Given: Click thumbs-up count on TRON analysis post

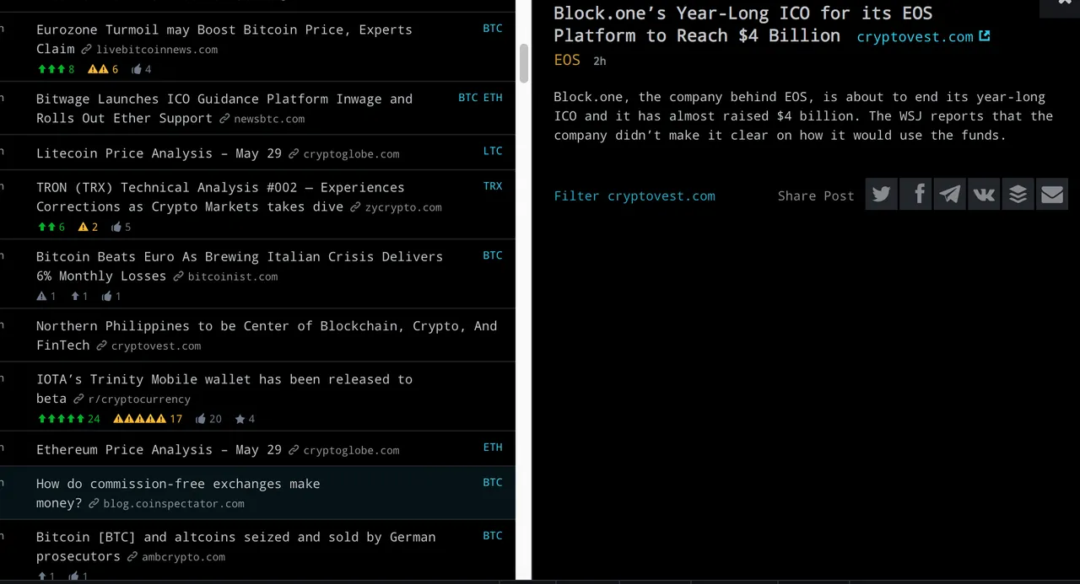Looking at the screenshot, I should click(121, 227).
